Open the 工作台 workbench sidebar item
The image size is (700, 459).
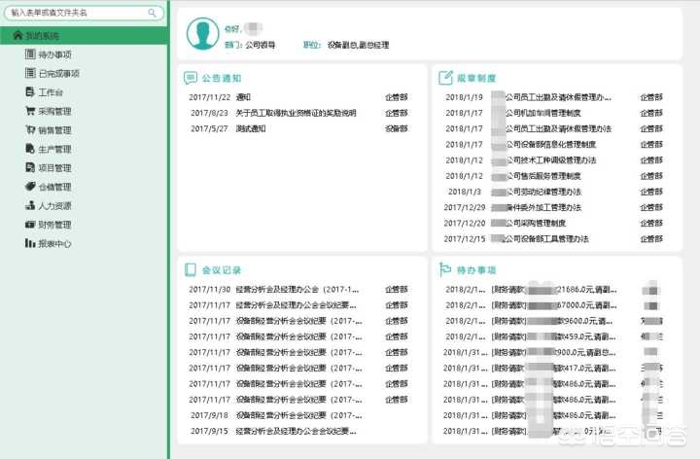coord(44,92)
